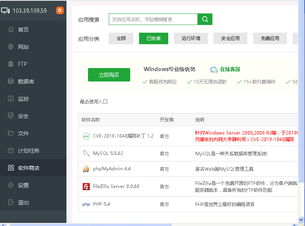Click the CVE-2019-1040漏洞补丁 1.2 name
The height and width of the screenshot is (226, 305).
[123, 136]
